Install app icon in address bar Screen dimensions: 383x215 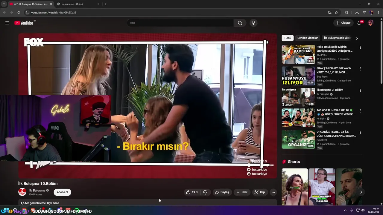pyautogui.click(x=330, y=13)
